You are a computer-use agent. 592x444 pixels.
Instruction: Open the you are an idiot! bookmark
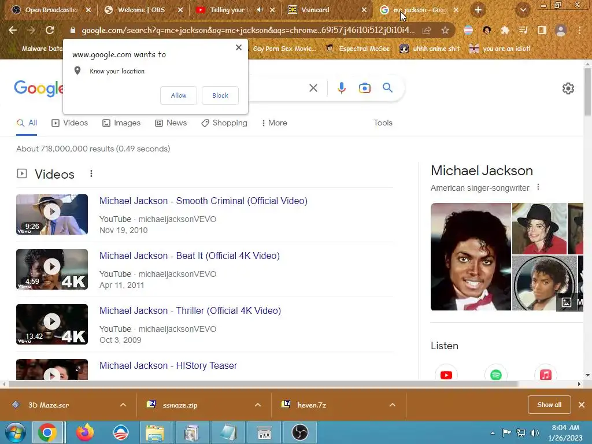coord(500,49)
